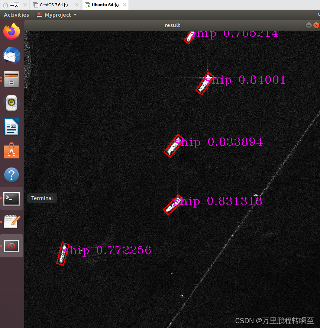Click the ship 0.833894 detection label
This screenshot has height=328, width=320.
coord(219,142)
